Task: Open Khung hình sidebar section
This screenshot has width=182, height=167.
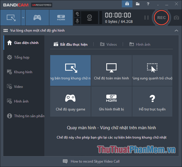Action: point(24,72)
